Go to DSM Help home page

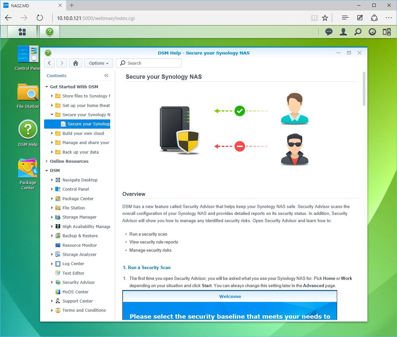(x=76, y=63)
